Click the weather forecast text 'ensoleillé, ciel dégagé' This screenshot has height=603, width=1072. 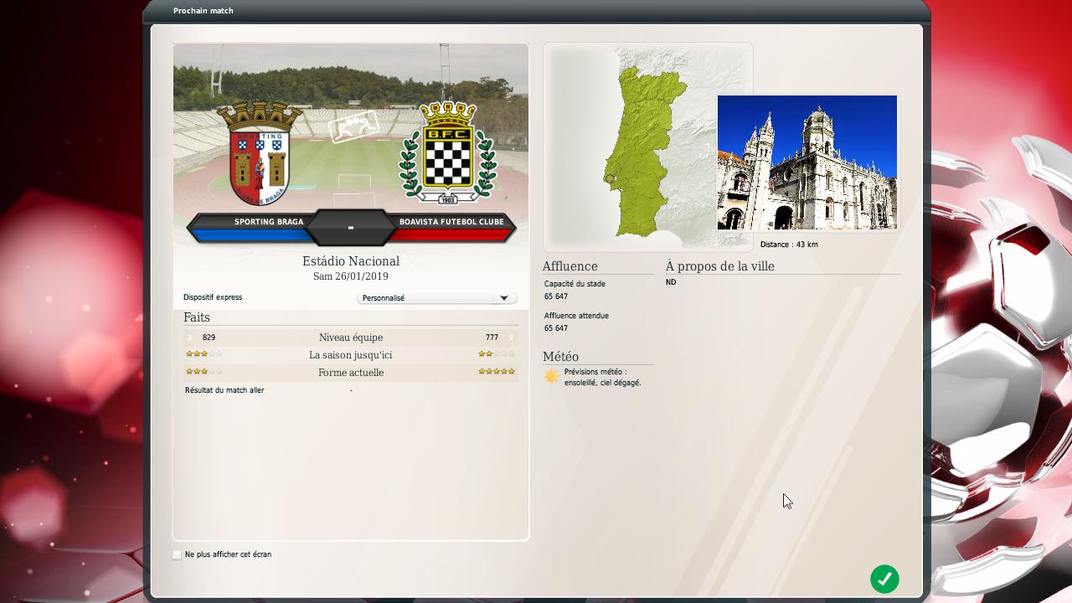pyautogui.click(x=603, y=383)
